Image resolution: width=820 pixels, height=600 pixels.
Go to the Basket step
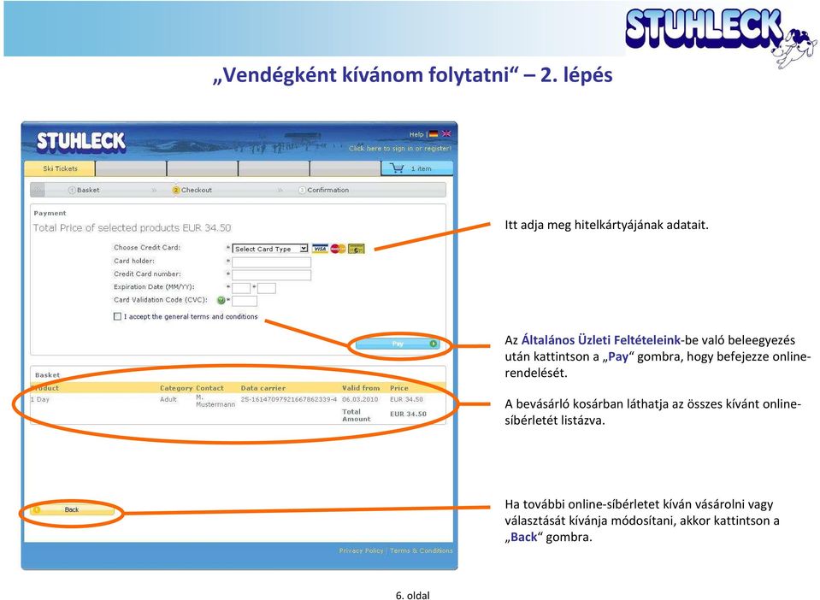pyautogui.click(x=84, y=191)
